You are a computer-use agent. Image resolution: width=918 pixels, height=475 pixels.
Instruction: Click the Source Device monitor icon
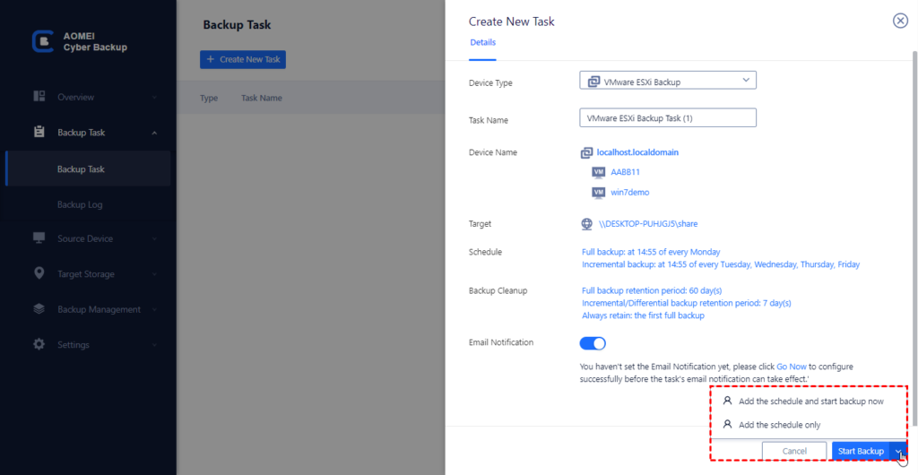39,238
